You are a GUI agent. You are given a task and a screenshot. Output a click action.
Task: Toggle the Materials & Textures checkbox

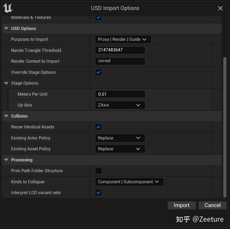(x=98, y=18)
